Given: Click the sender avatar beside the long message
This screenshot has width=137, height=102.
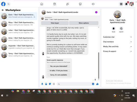Looking at the screenshot, I should coord(43,54).
